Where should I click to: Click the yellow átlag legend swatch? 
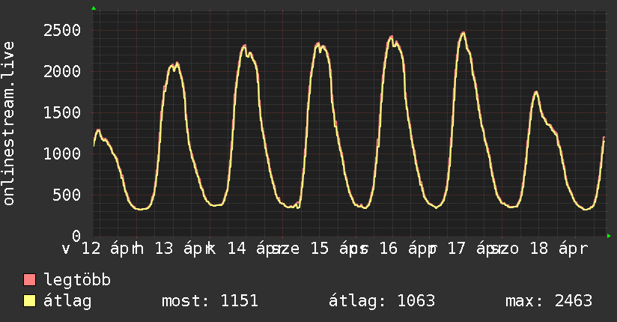(x=30, y=302)
